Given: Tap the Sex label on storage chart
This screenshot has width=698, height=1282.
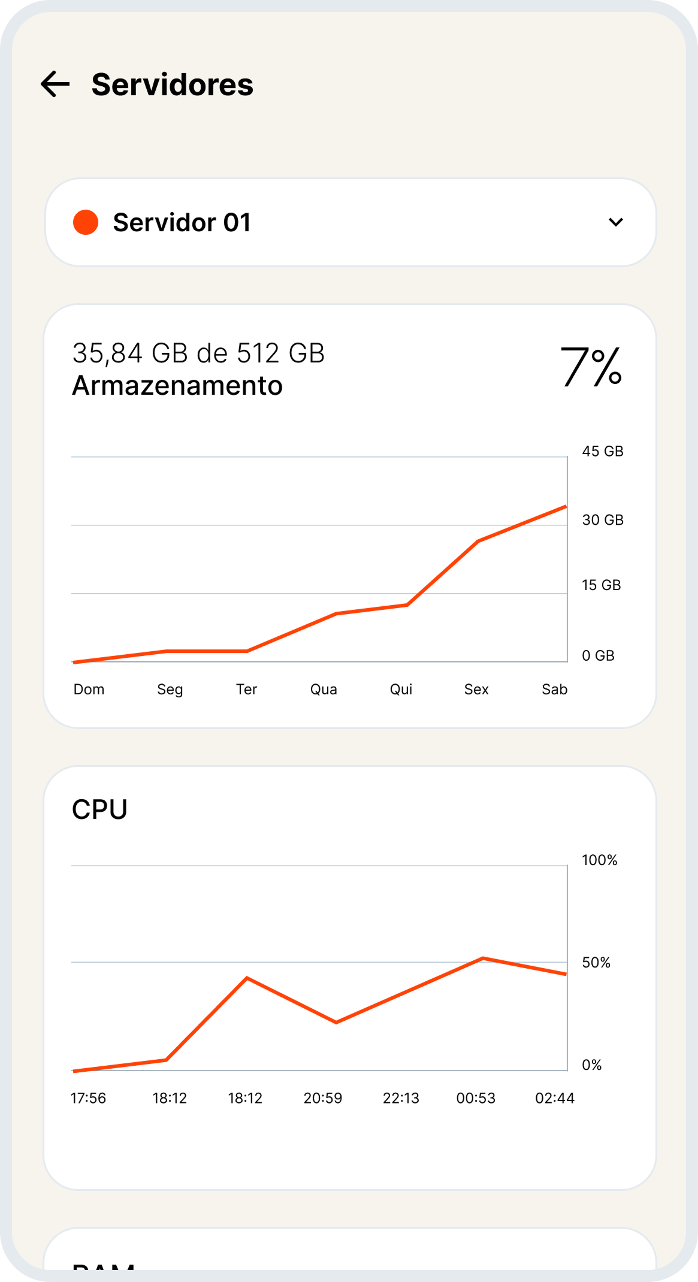Looking at the screenshot, I should tap(476, 689).
